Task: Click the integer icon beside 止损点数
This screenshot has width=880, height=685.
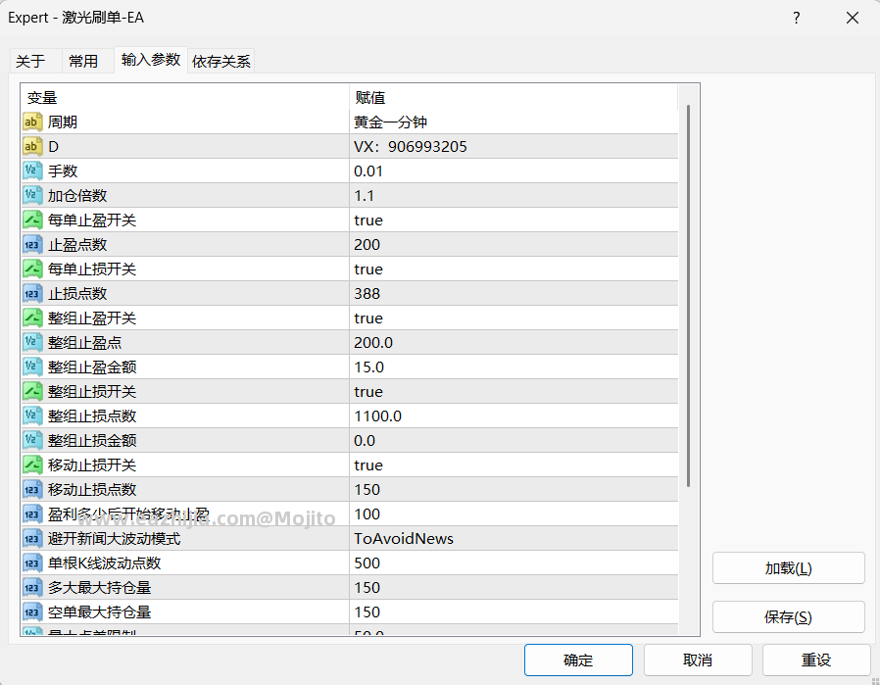Action: 32,293
